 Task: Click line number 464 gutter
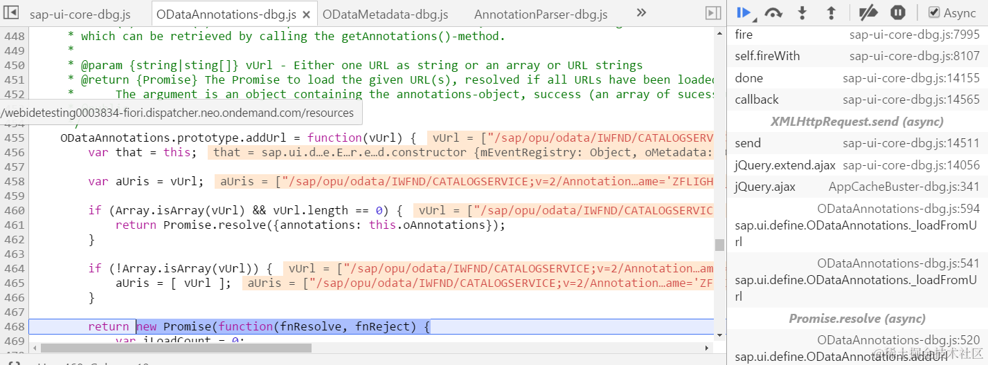pyautogui.click(x=15, y=268)
